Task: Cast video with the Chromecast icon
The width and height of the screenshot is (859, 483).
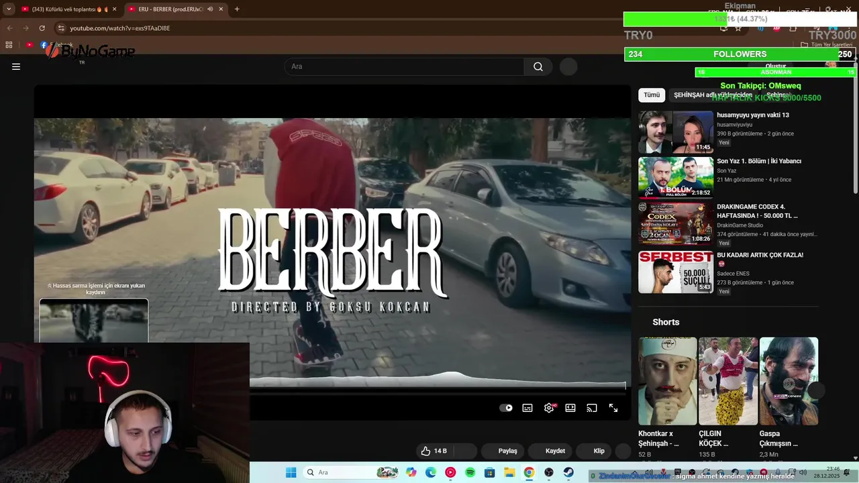Action: (592, 408)
